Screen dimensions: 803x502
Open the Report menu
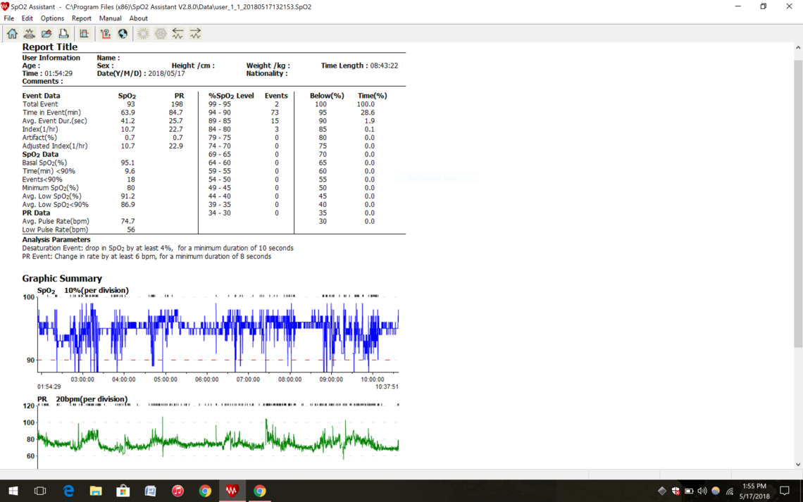(x=81, y=18)
